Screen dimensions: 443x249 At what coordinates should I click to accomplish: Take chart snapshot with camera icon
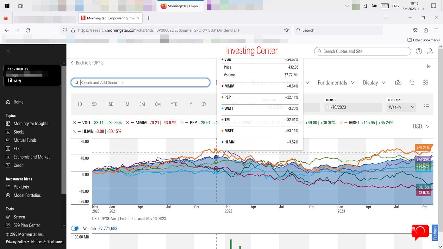tap(398, 83)
